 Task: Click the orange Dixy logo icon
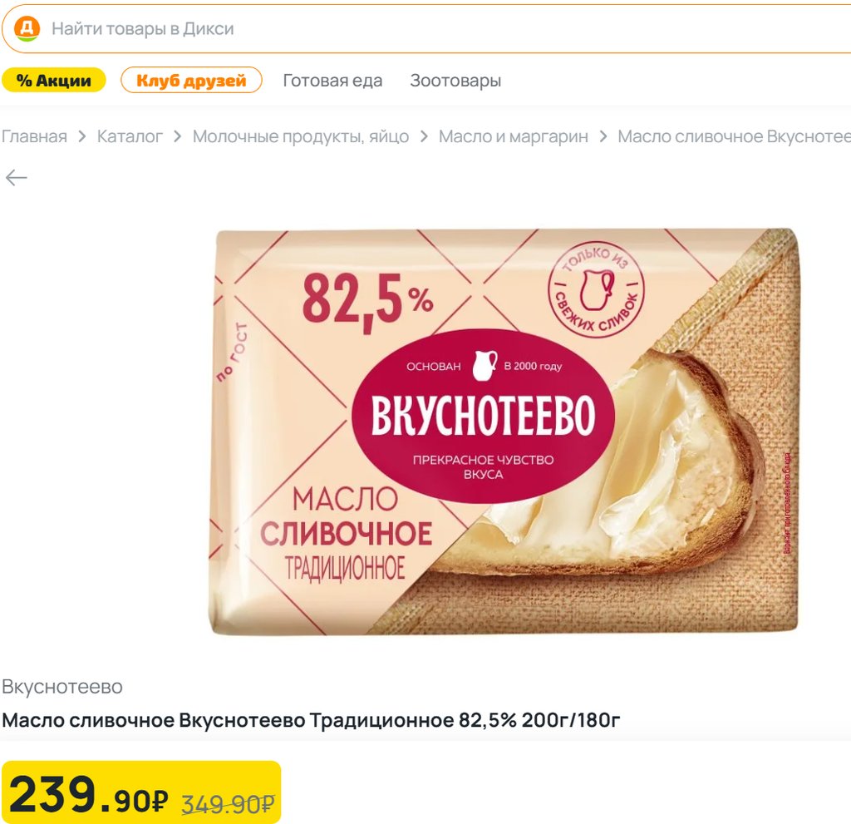[27, 28]
